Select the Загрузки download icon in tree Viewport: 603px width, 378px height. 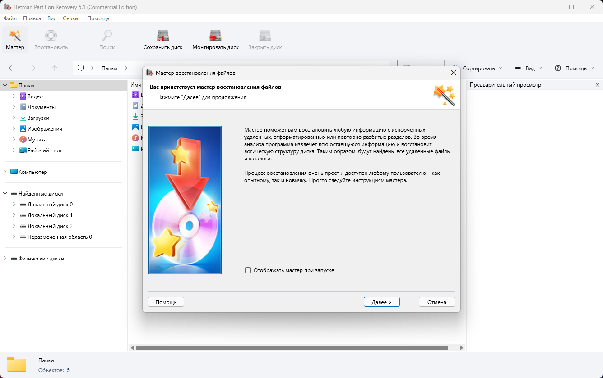[x=23, y=118]
